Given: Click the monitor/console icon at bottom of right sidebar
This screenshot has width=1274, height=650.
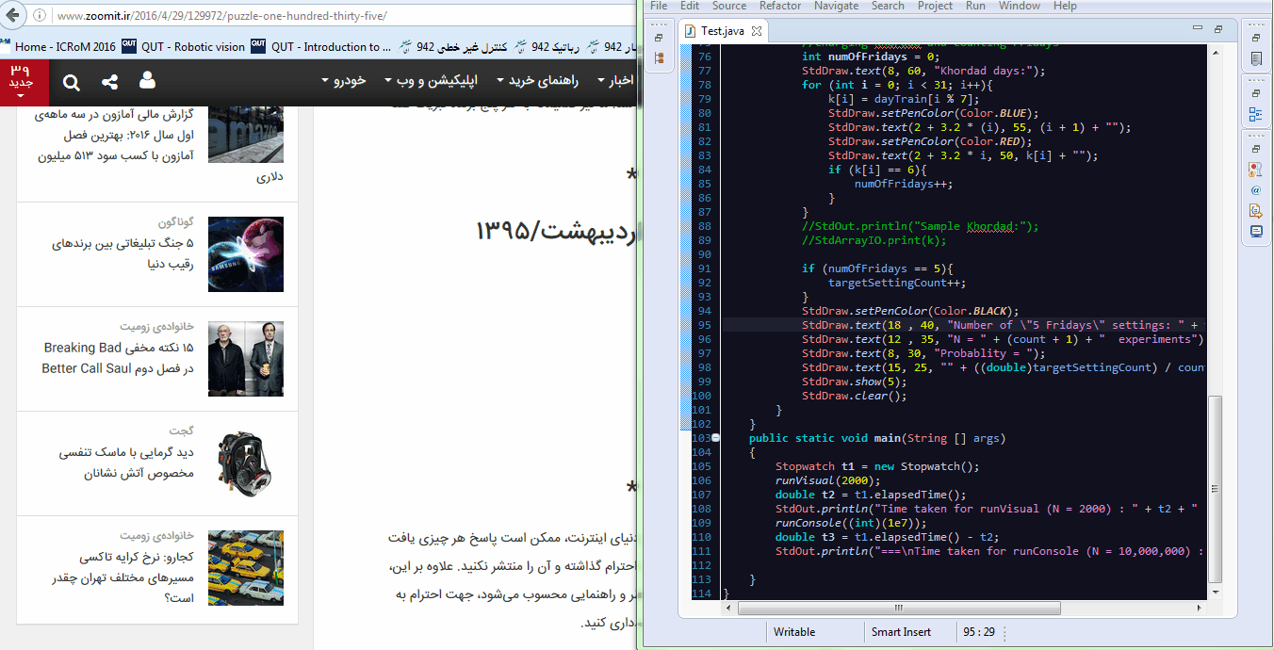Looking at the screenshot, I should coord(1255,231).
